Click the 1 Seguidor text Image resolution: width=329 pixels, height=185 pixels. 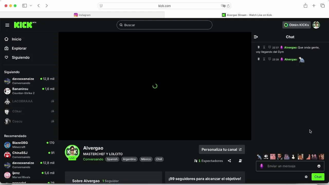111,181
